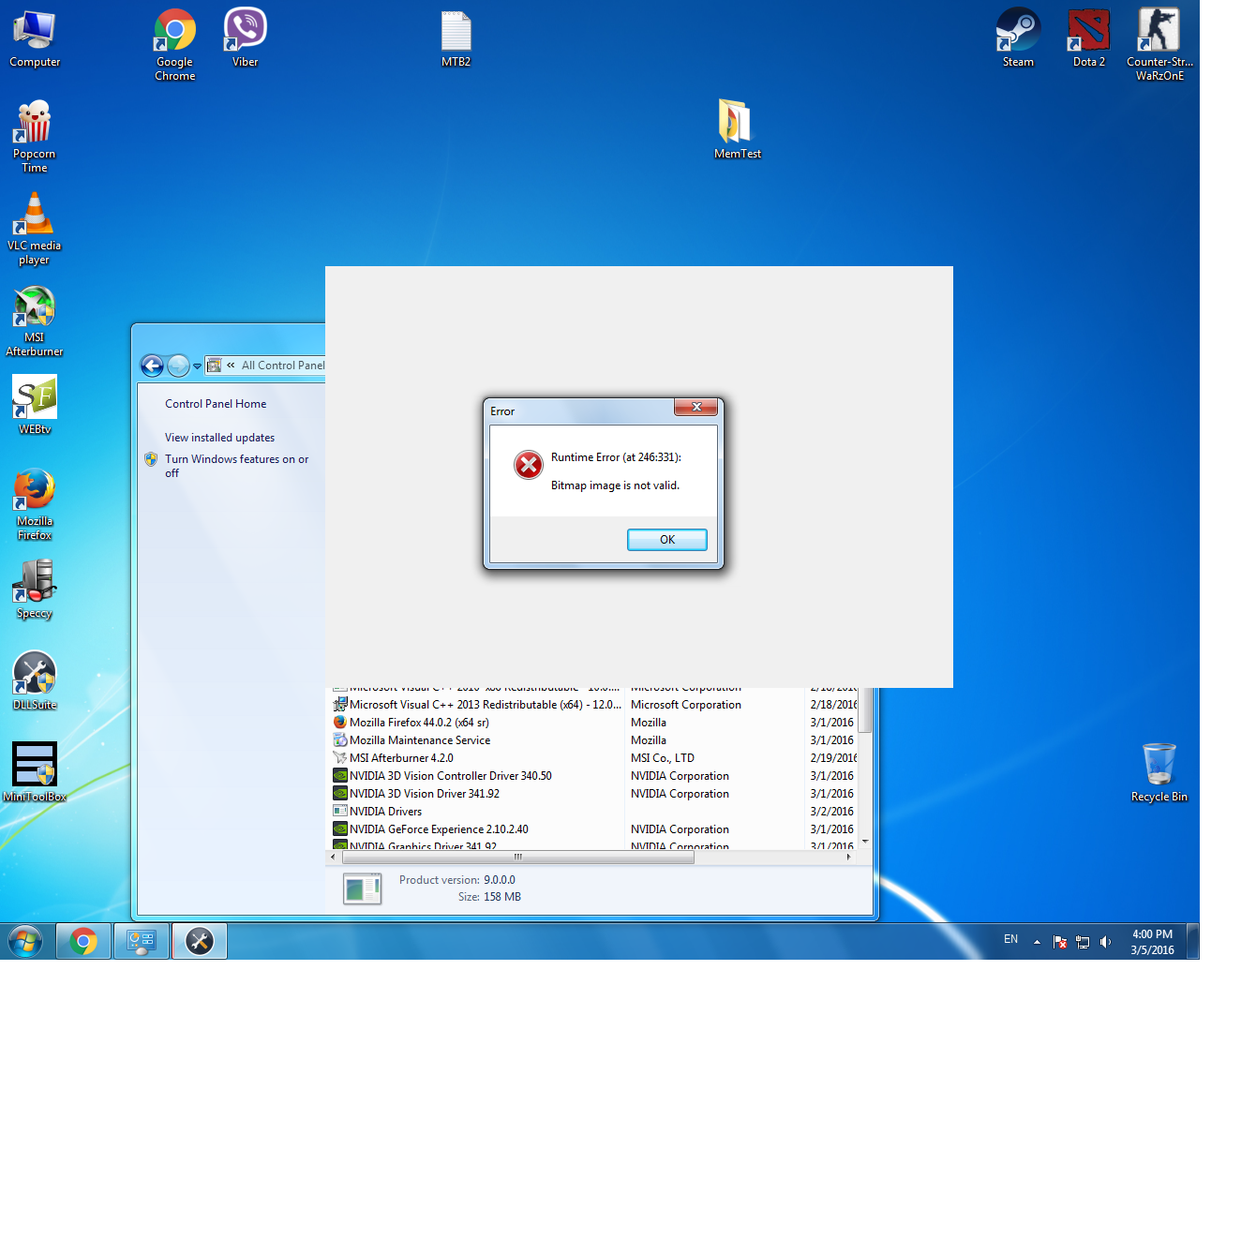Select NVIDIA 3D Vision Controller Driver row

click(594, 776)
